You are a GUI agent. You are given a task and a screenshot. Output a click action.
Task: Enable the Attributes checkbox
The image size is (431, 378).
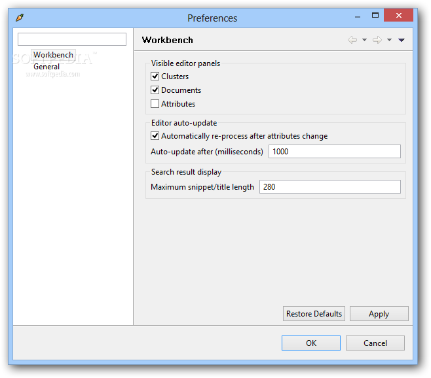[155, 104]
